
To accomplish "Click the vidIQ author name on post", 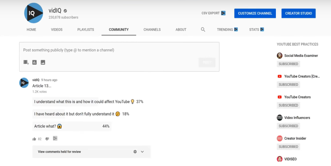I will tap(36, 80).
